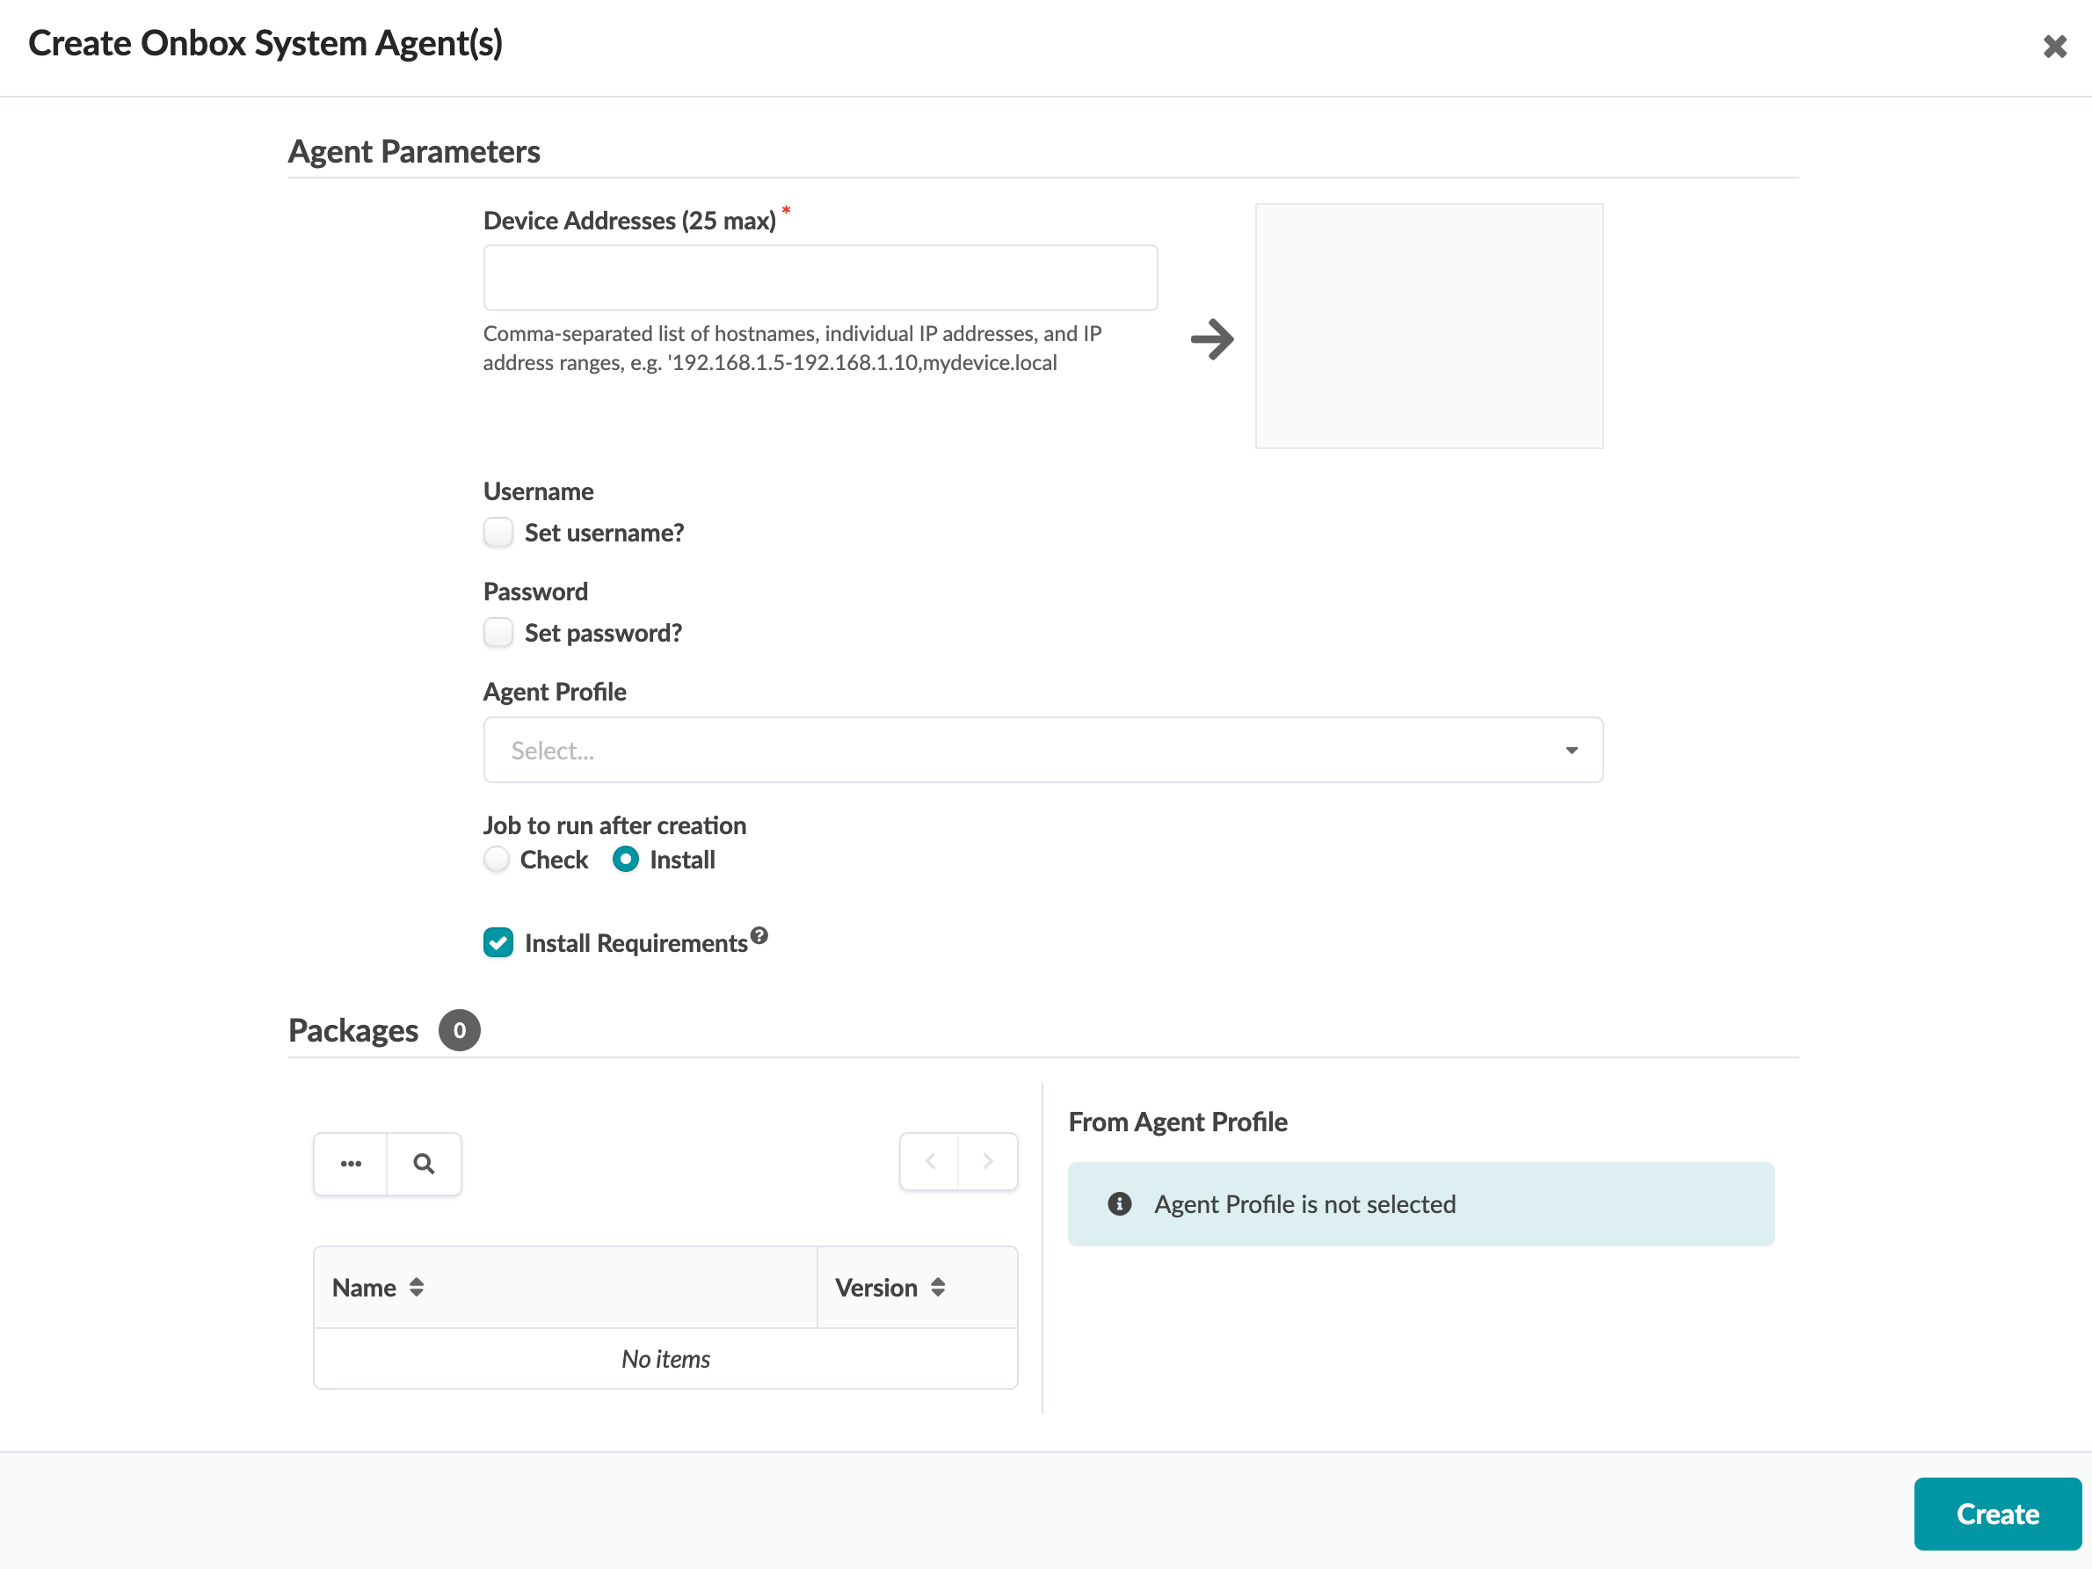Click the Packages count badge
Viewport: 2092px width, 1569px height.
tap(460, 1030)
